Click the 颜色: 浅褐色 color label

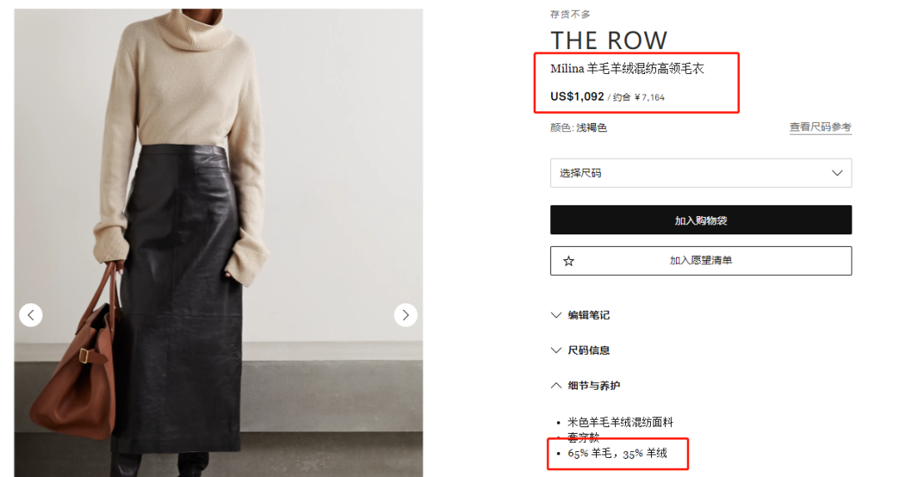coord(579,128)
